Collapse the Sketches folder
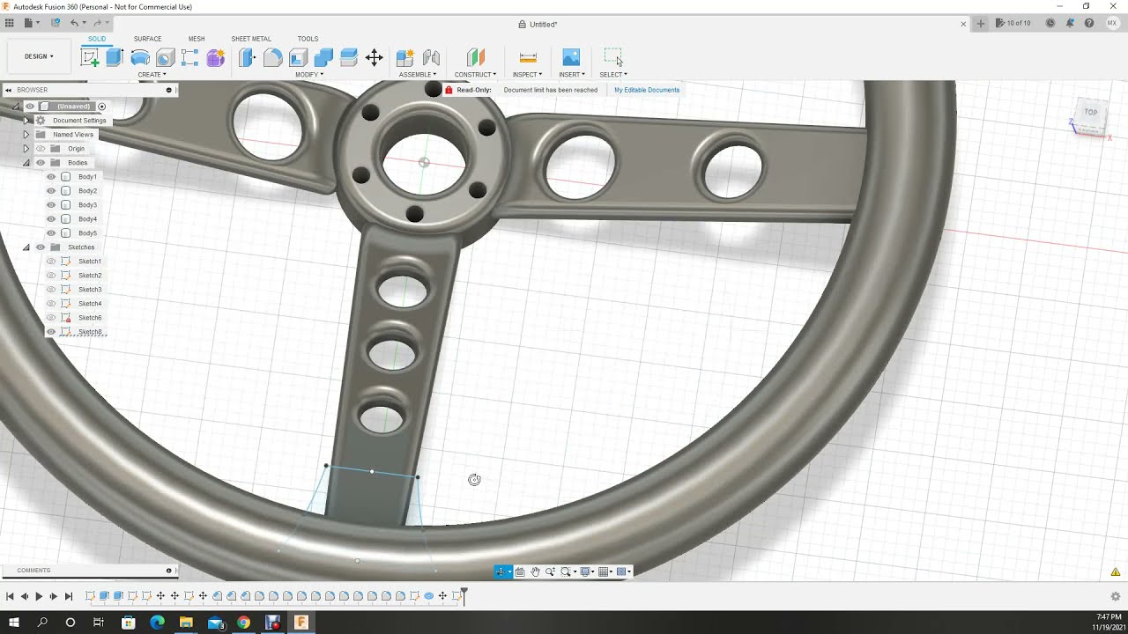The image size is (1128, 634). pos(26,247)
